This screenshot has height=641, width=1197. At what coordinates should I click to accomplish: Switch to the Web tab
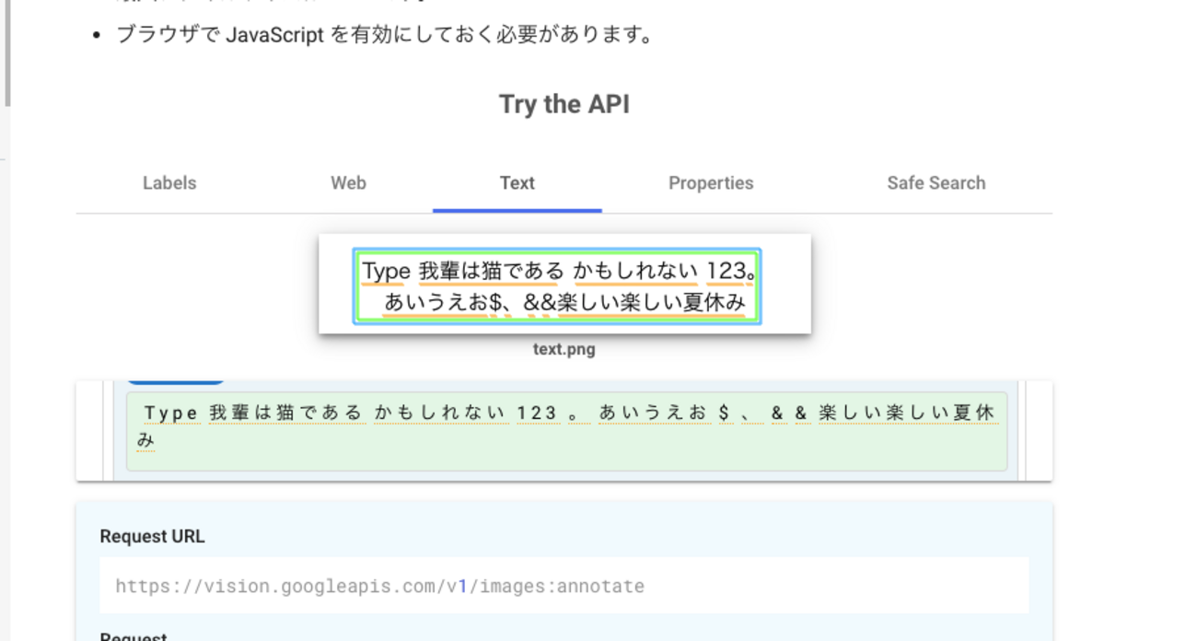tap(348, 183)
